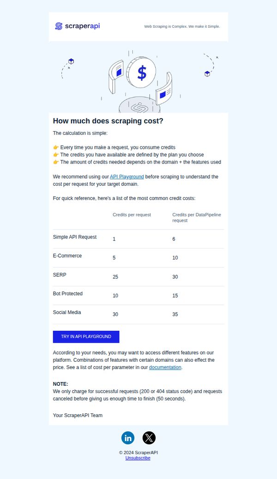Click the How much does scraping cost heading
The width and height of the screenshot is (277, 479).
[108, 121]
